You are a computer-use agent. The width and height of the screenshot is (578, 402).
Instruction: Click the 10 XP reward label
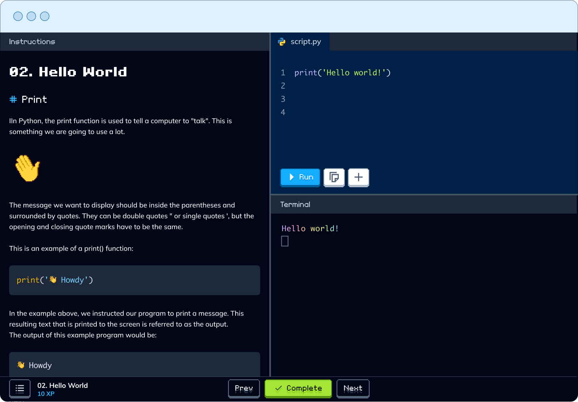pyautogui.click(x=46, y=394)
